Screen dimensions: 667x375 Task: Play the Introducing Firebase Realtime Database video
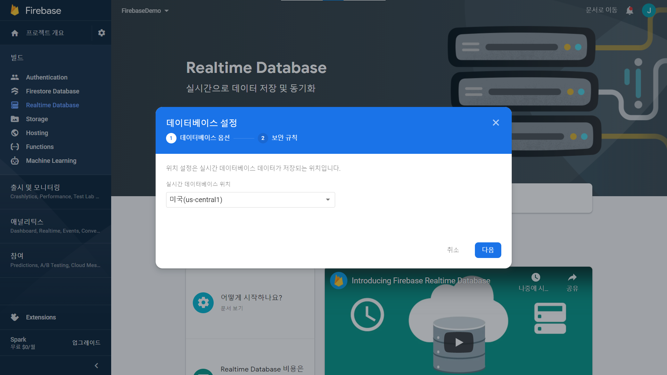(459, 342)
